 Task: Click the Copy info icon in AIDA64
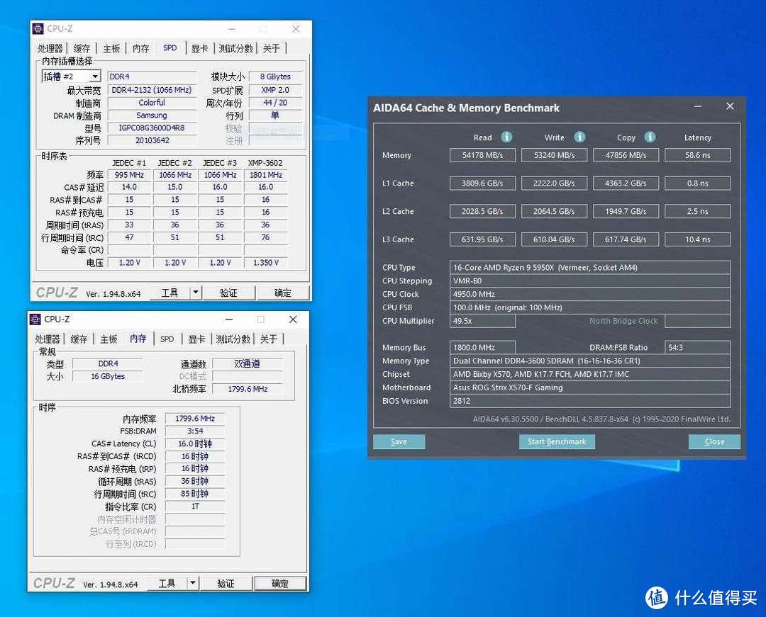coord(650,137)
